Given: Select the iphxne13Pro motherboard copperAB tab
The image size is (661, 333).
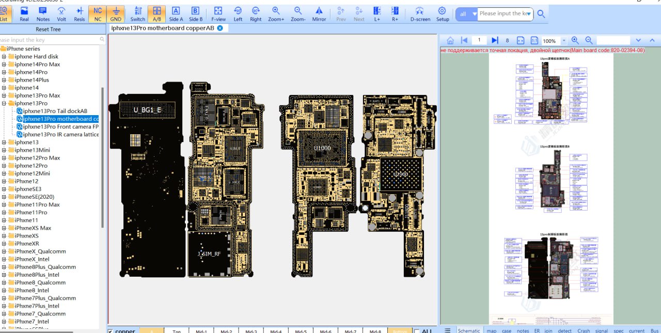Looking at the screenshot, I should click(163, 28).
